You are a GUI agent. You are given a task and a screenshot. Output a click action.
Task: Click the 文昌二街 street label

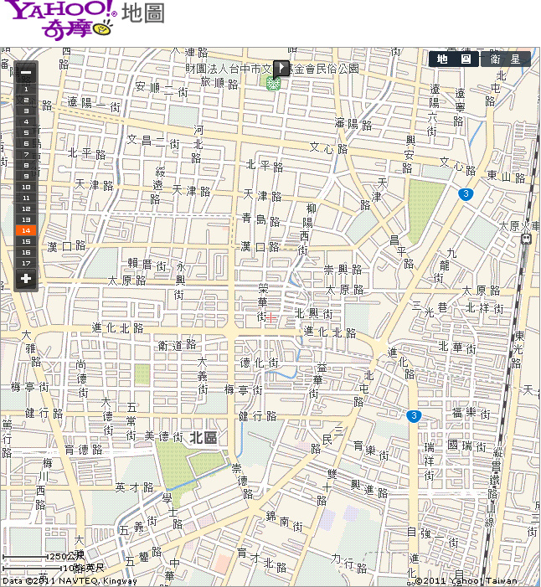tap(152, 142)
